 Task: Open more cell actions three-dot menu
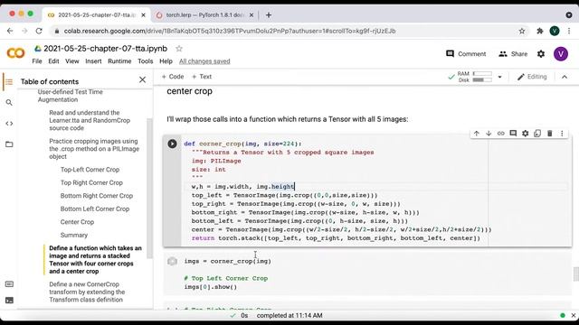pyautogui.click(x=562, y=134)
